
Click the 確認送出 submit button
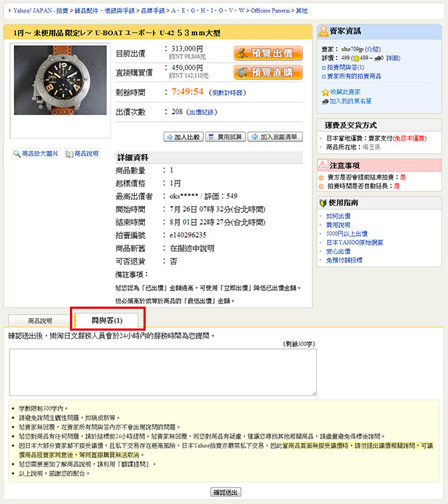[x=226, y=492]
